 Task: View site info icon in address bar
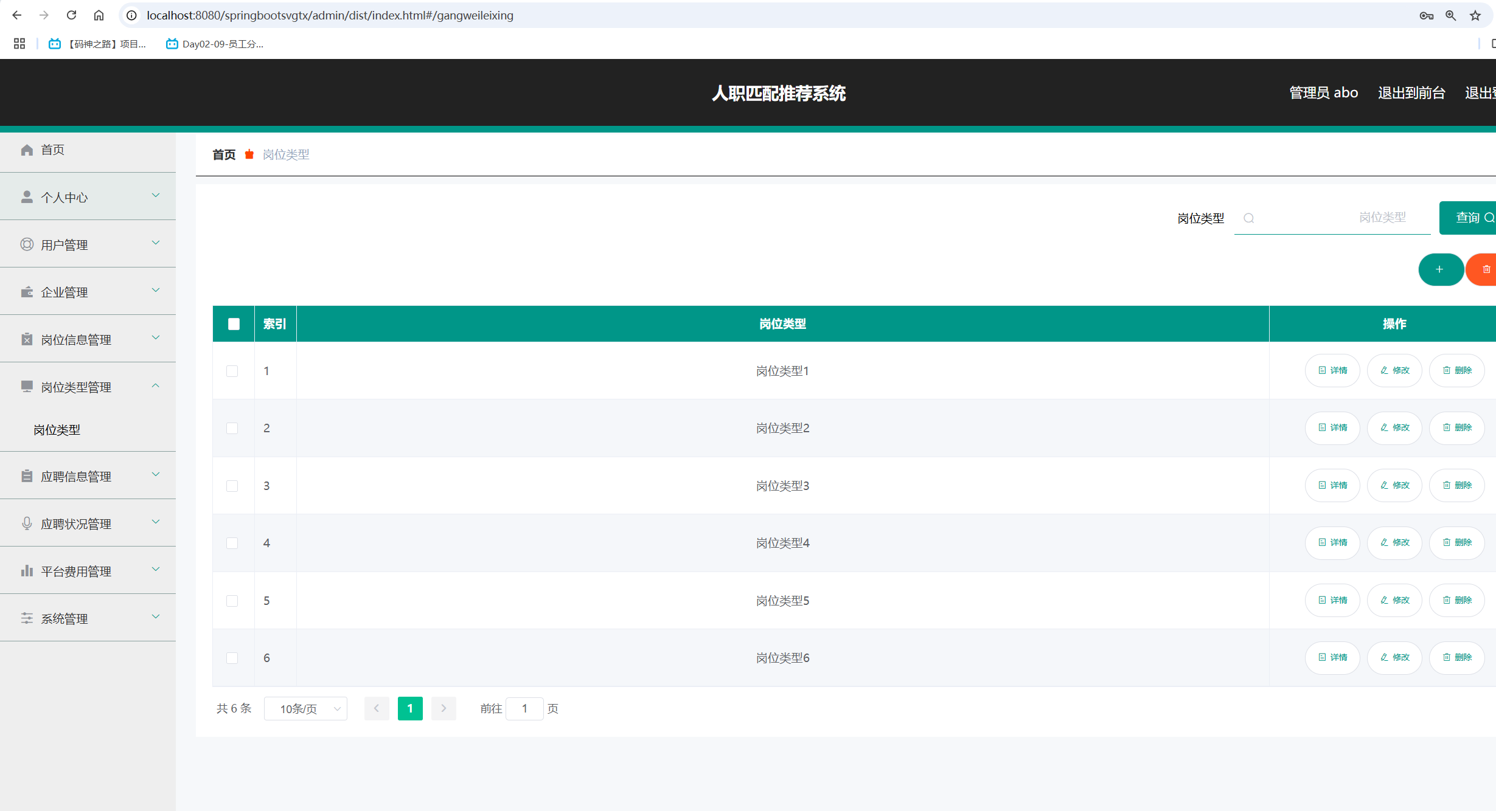coord(131,15)
